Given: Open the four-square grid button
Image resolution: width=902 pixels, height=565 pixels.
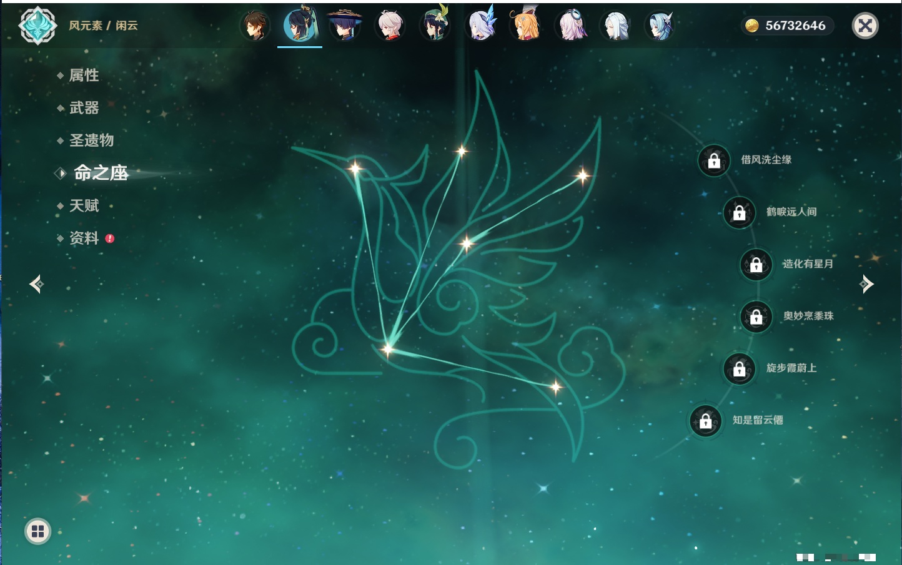Looking at the screenshot, I should point(37,531).
